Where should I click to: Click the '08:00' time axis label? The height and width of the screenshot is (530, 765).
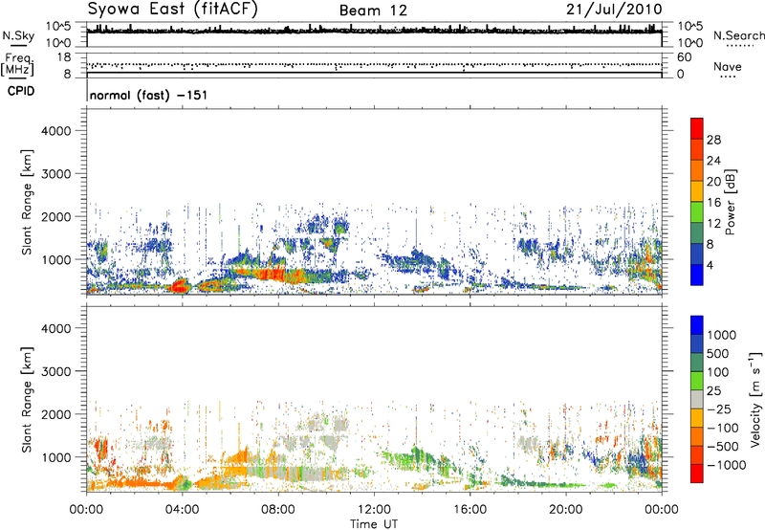click(x=278, y=510)
